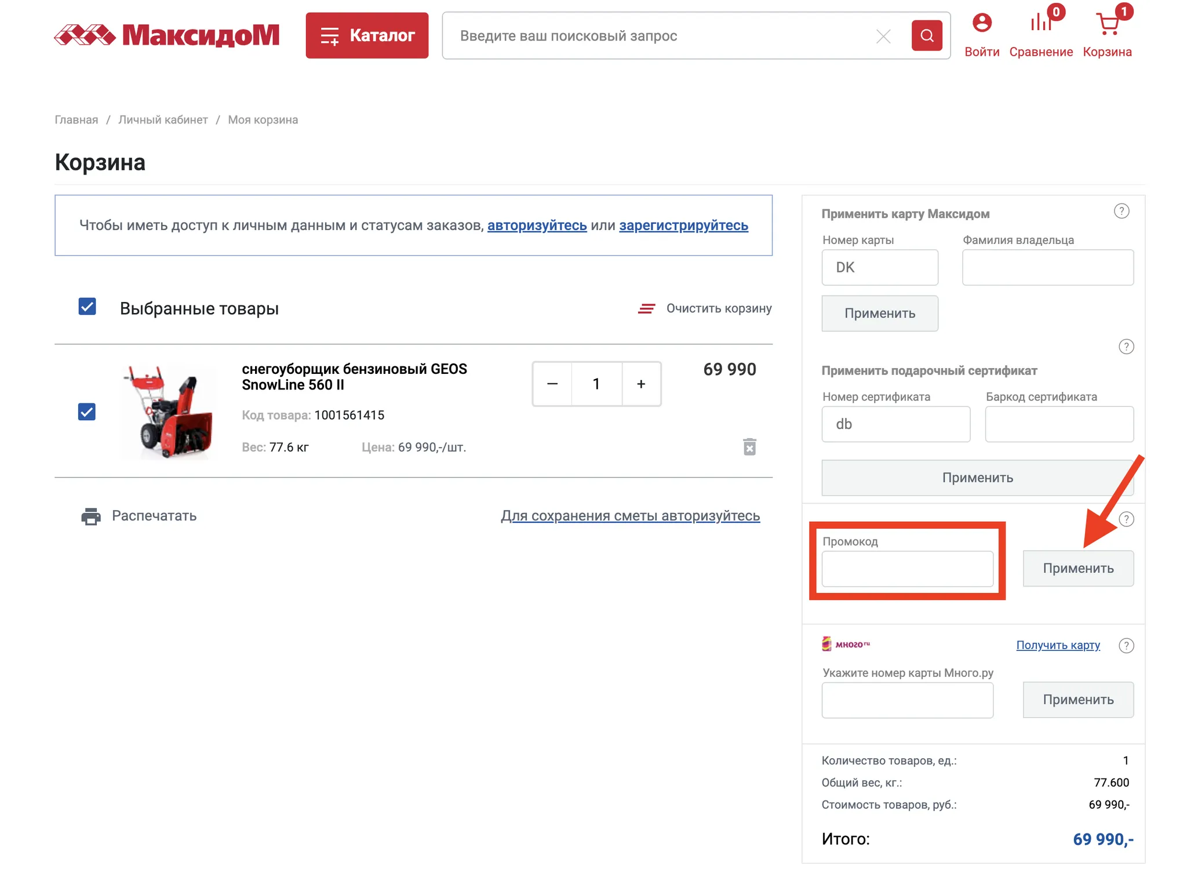Click the red magnifier search button
The height and width of the screenshot is (881, 1187).
pos(927,36)
